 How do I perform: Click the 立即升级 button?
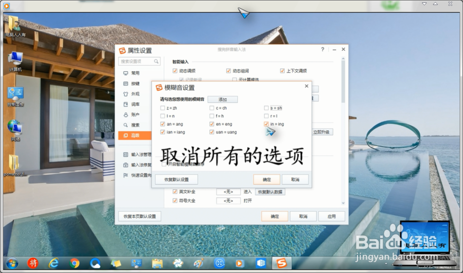(322, 132)
